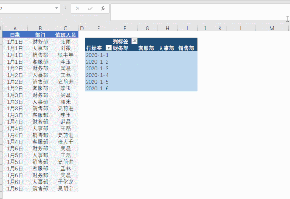Click the 财务部 pivot column label
Screen dimensions: 290x199
pos(121,48)
